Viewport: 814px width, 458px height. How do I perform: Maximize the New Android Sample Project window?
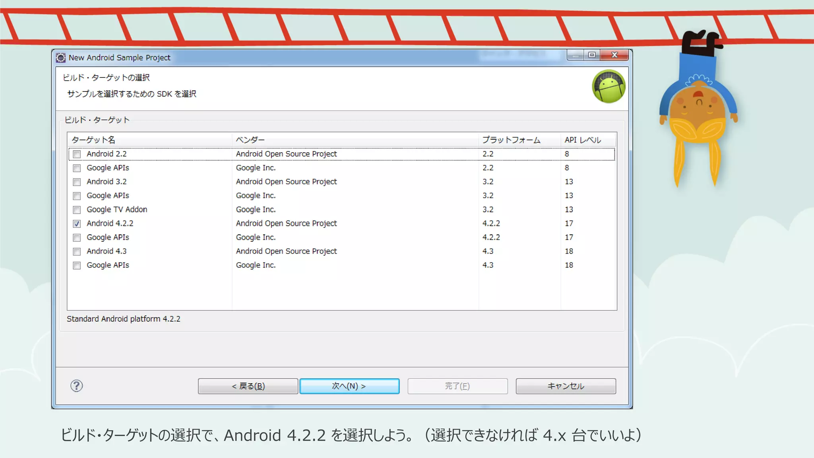tap(592, 55)
